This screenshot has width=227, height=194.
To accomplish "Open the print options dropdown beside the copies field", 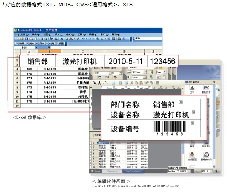I will (110, 73).
